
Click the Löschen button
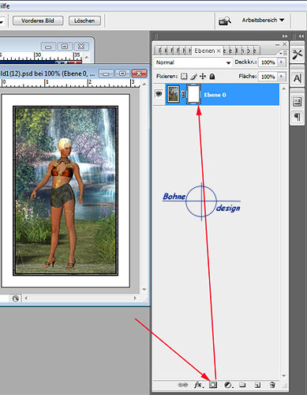pyautogui.click(x=84, y=21)
